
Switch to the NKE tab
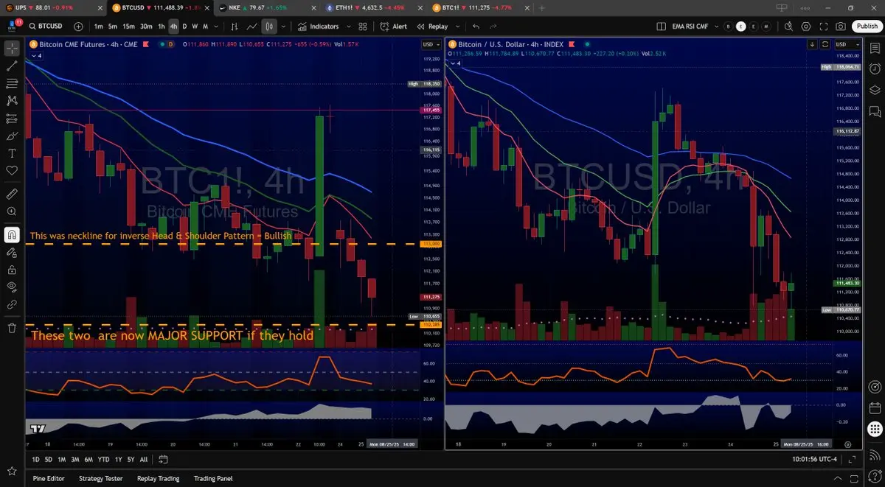pos(267,7)
